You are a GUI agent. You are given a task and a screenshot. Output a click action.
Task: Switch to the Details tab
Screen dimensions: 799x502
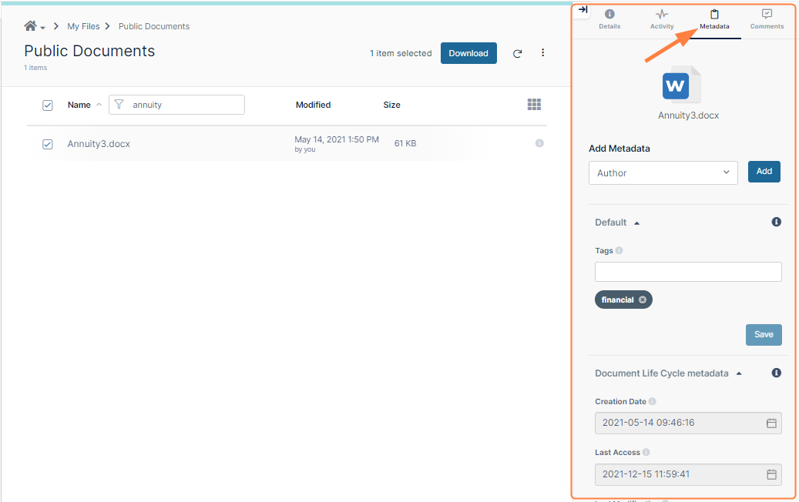coord(609,19)
